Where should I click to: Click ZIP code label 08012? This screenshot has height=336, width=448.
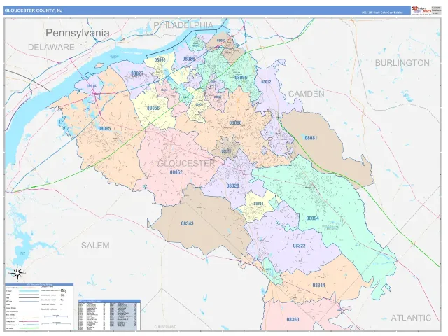[266, 82]
